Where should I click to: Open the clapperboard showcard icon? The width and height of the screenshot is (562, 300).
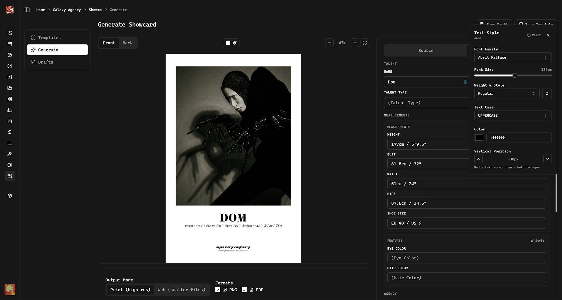(10, 176)
